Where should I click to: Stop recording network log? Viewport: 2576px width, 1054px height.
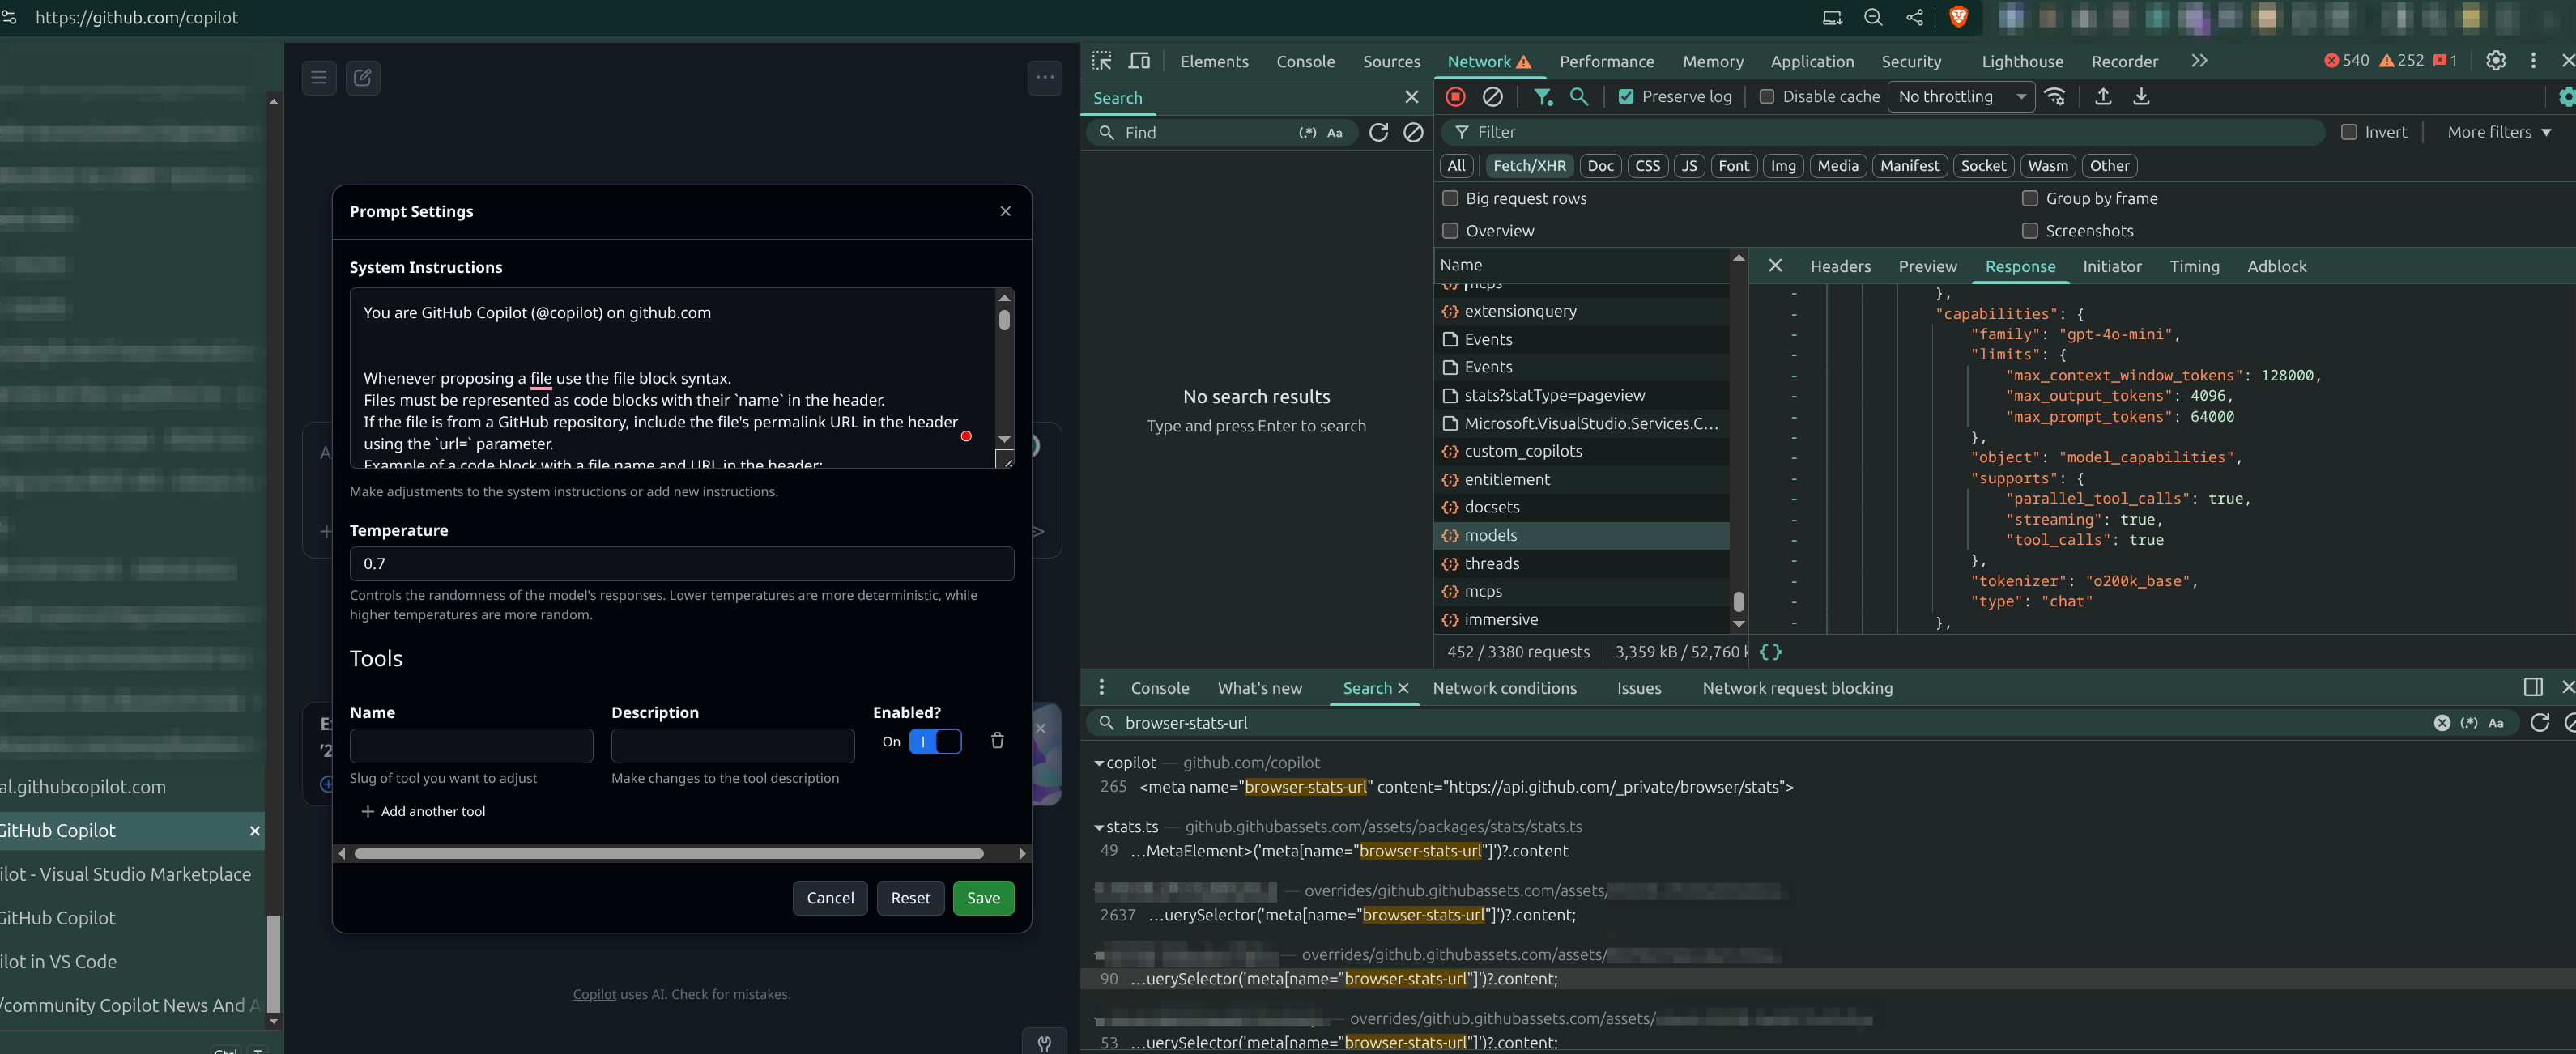coord(1456,97)
